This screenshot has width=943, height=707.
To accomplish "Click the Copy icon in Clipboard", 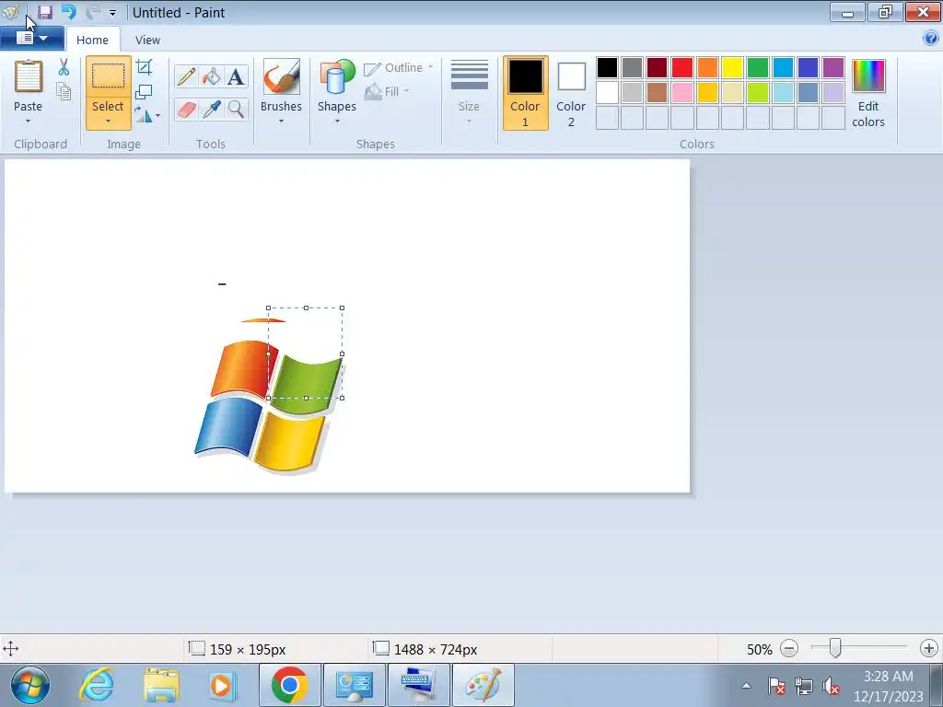I will point(64,91).
